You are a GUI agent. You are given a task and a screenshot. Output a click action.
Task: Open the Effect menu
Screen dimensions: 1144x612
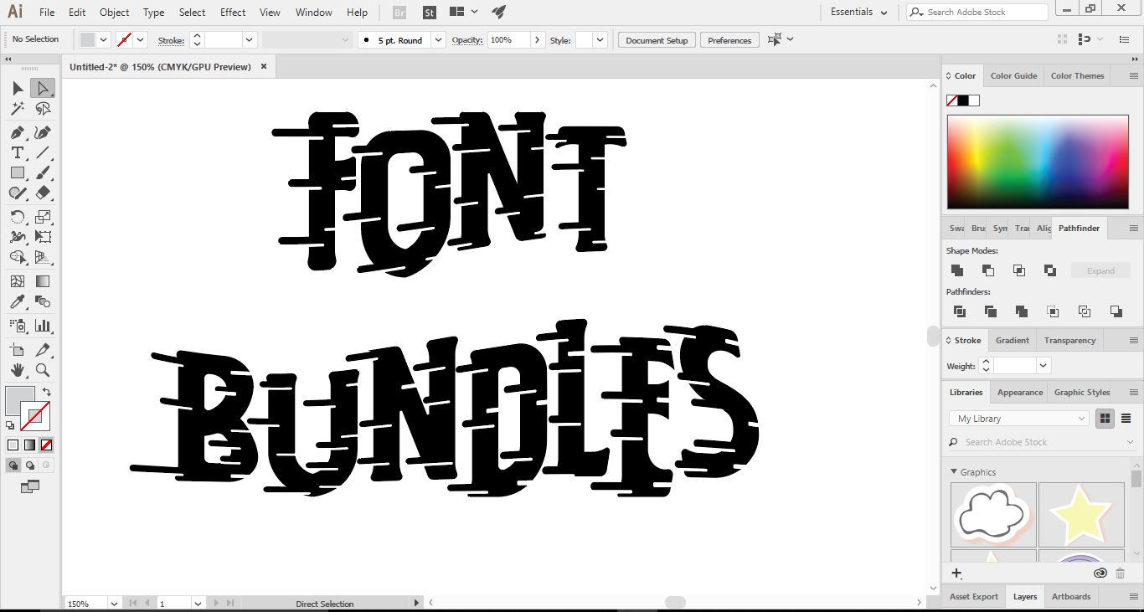(x=233, y=13)
